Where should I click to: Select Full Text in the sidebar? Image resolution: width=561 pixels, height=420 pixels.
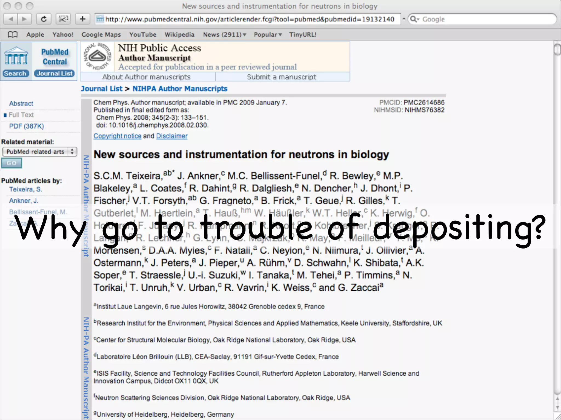(x=21, y=115)
